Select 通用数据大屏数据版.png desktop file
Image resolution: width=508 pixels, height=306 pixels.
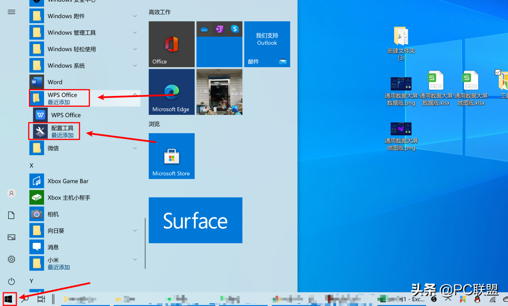pos(401,91)
